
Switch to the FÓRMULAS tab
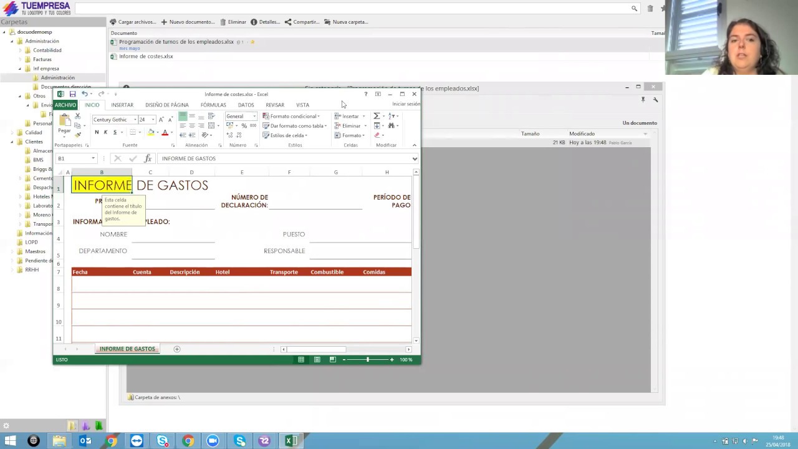213,105
